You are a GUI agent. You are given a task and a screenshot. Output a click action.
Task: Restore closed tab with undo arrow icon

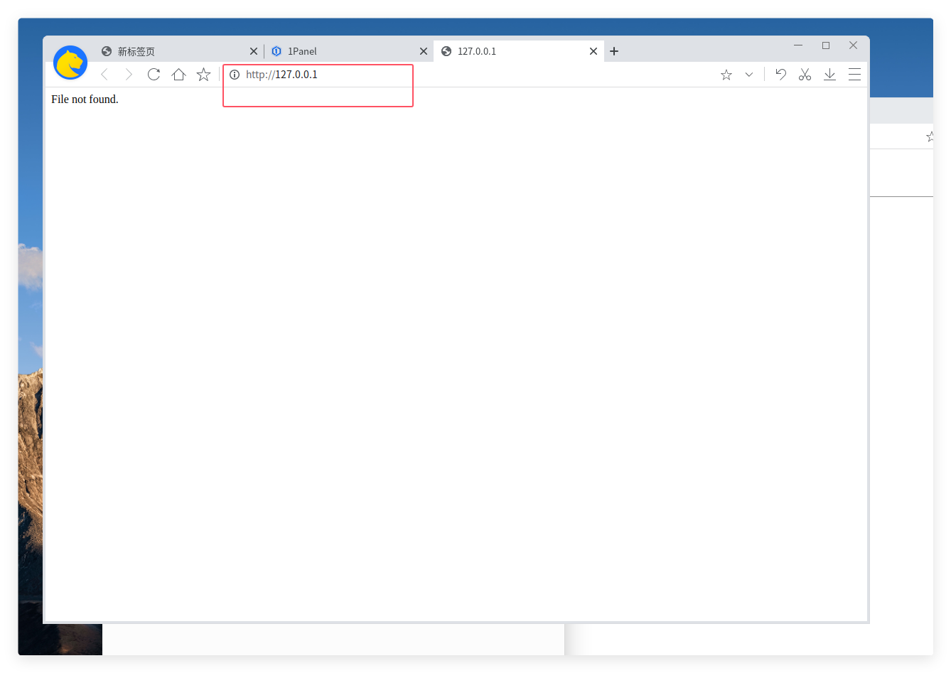coord(780,75)
